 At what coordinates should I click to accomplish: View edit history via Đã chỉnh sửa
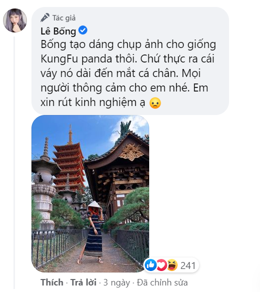click(162, 282)
